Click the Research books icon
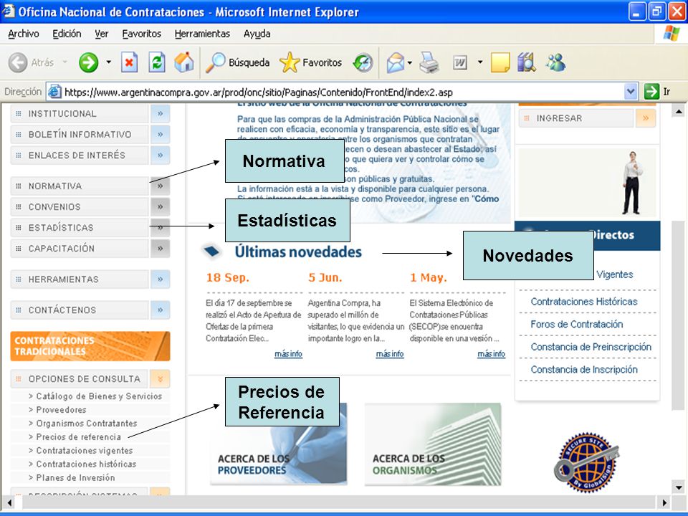This screenshot has height=516, width=688. pyautogui.click(x=527, y=62)
